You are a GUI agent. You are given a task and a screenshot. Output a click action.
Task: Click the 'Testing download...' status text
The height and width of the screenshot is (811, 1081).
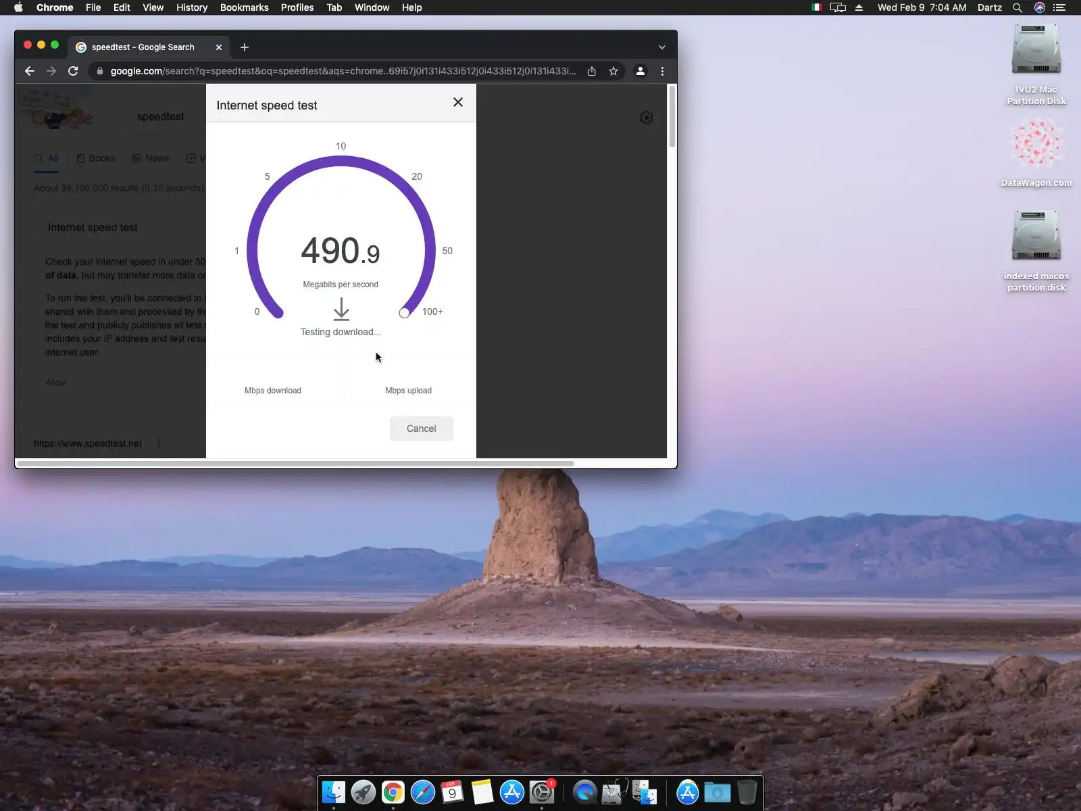coord(341,332)
